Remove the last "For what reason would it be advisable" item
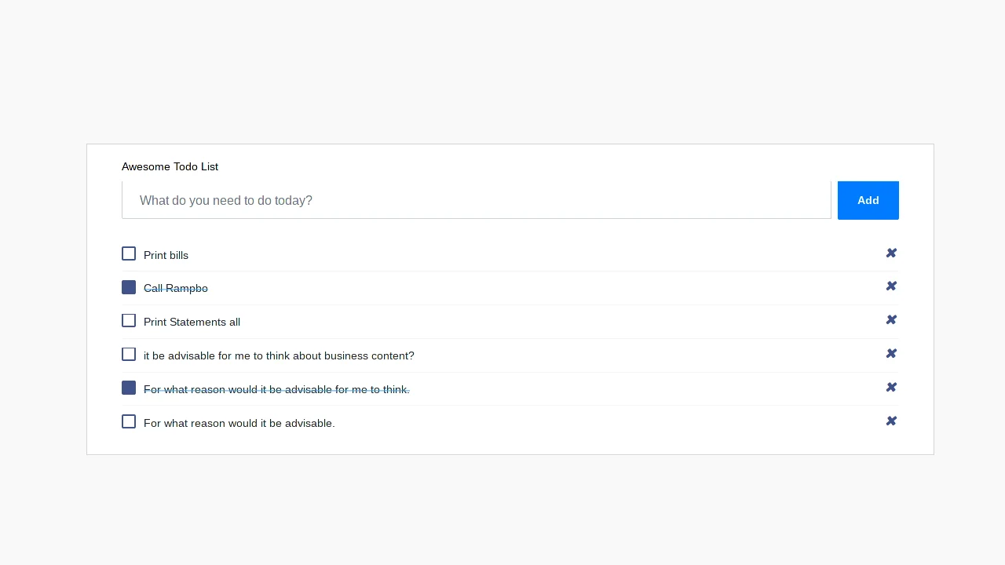Viewport: 1005px width, 565px height. [x=891, y=421]
